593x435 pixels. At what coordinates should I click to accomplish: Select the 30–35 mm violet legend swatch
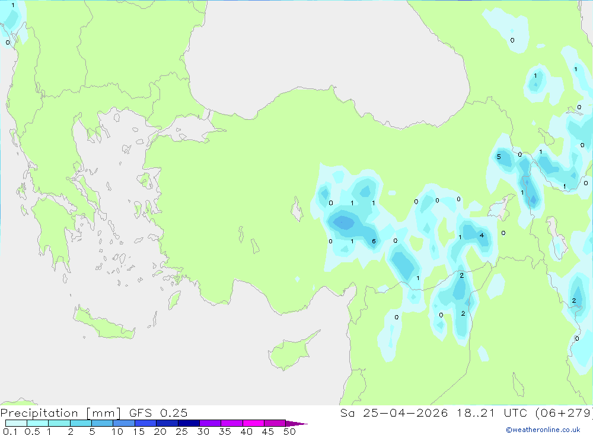[211, 423]
